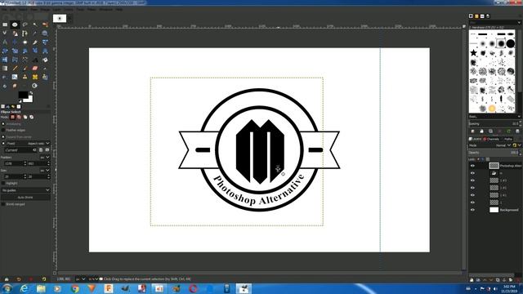Select the Select by Color tool
The width and height of the screenshot is (523, 294).
pos(45,24)
